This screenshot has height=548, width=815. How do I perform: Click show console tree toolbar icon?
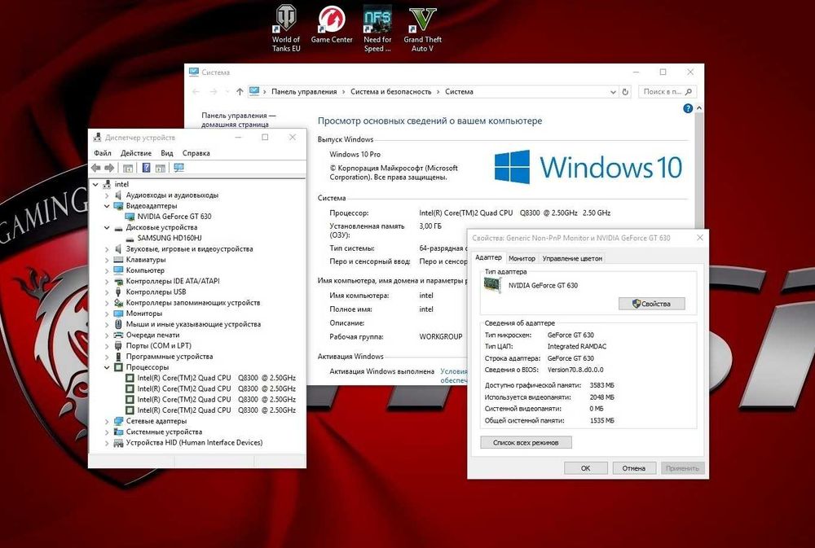point(128,168)
